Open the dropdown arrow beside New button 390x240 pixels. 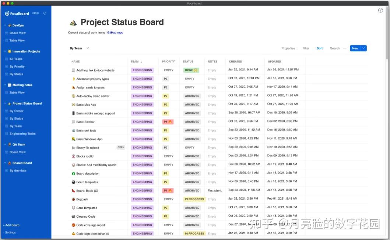coord(363,48)
